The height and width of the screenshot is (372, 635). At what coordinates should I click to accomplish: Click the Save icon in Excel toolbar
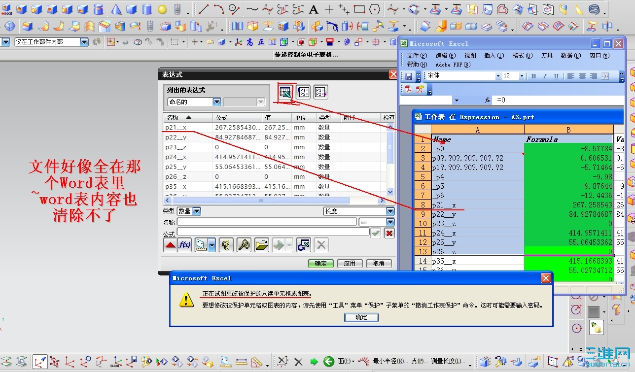pos(409,76)
